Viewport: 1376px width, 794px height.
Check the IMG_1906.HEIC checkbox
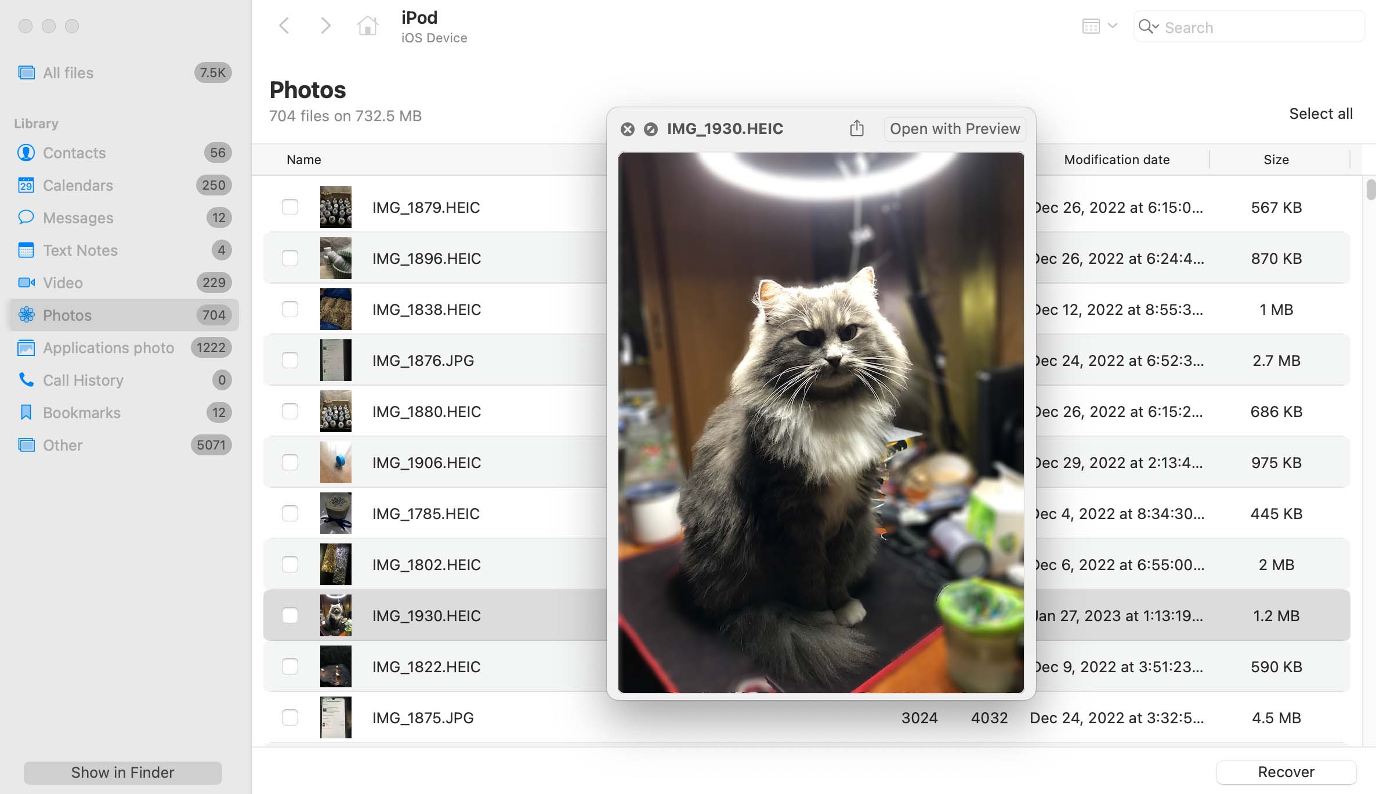pos(290,462)
